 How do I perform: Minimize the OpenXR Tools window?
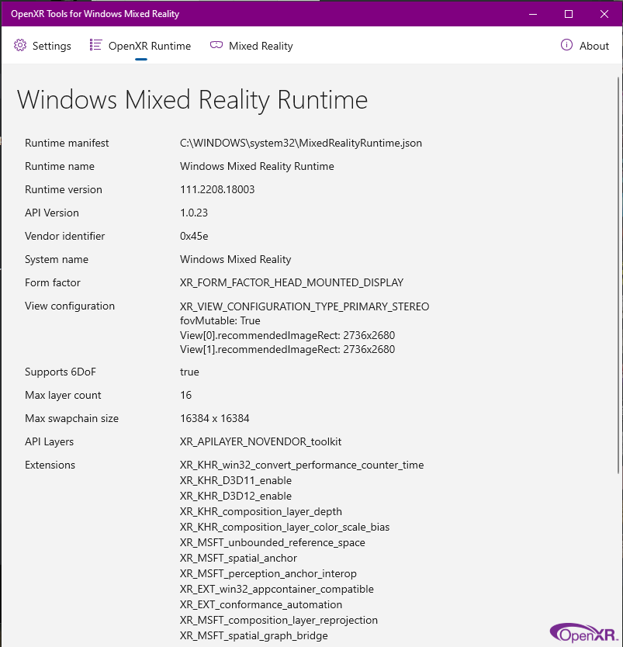tap(533, 14)
